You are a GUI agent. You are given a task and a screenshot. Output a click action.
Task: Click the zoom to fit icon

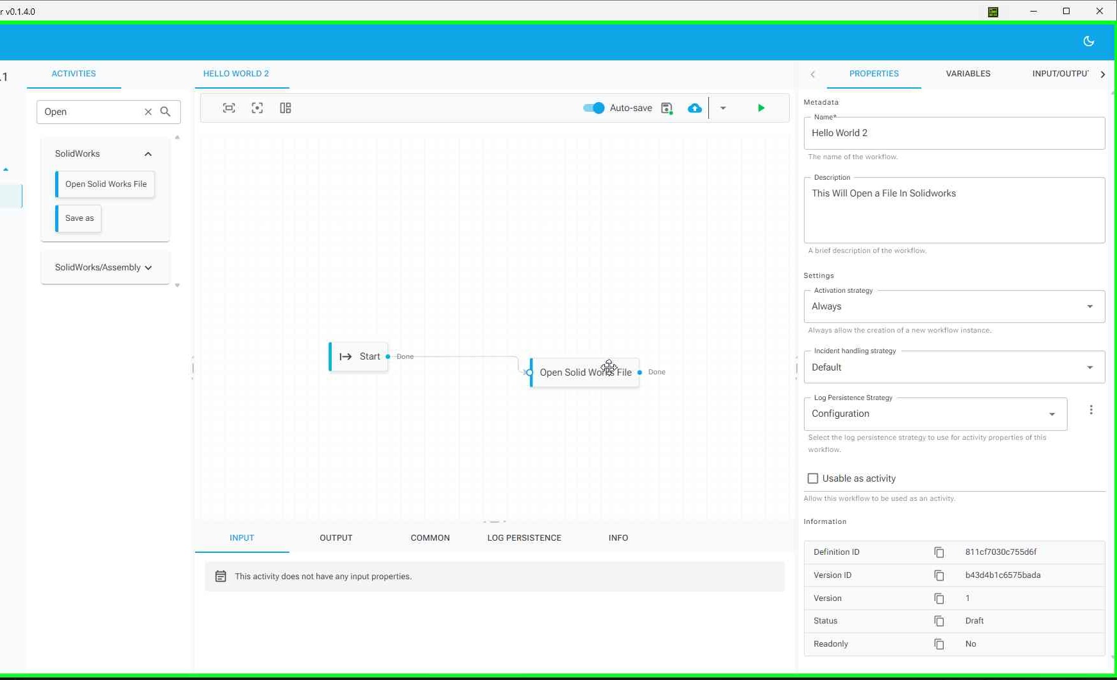coord(228,108)
